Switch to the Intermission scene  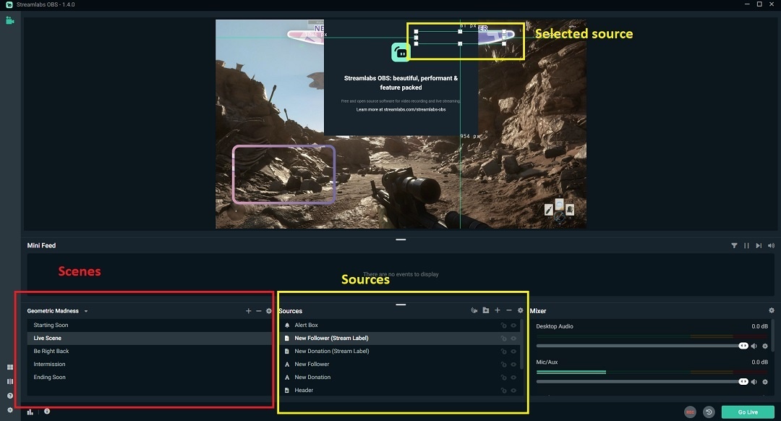[150, 364]
